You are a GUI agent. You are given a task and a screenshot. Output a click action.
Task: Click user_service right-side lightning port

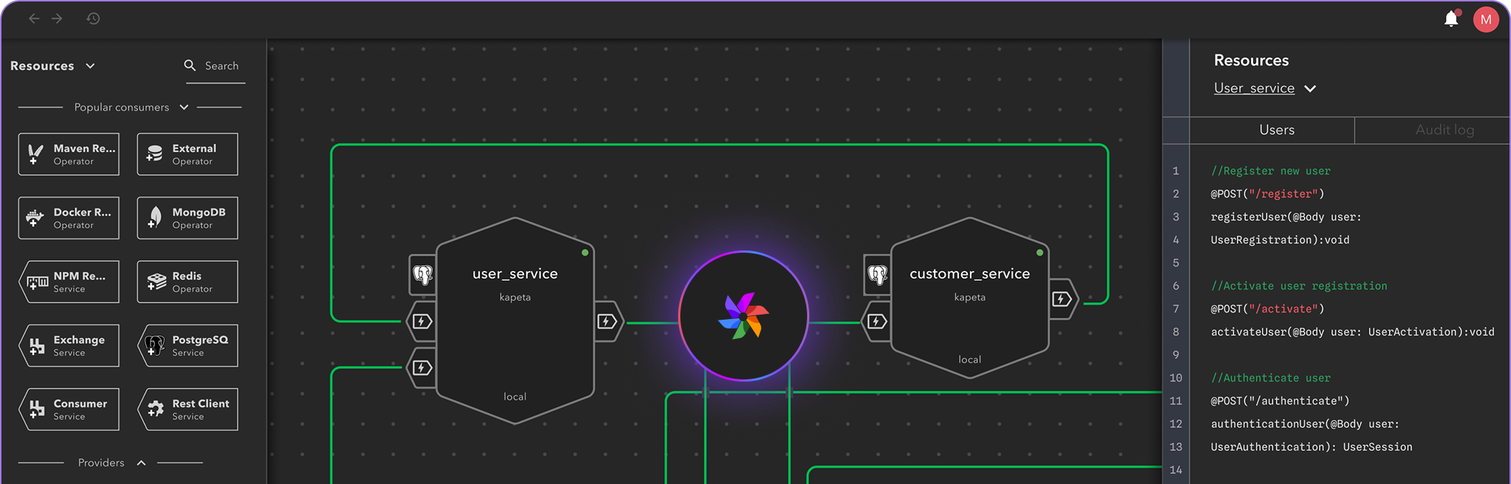[607, 321]
